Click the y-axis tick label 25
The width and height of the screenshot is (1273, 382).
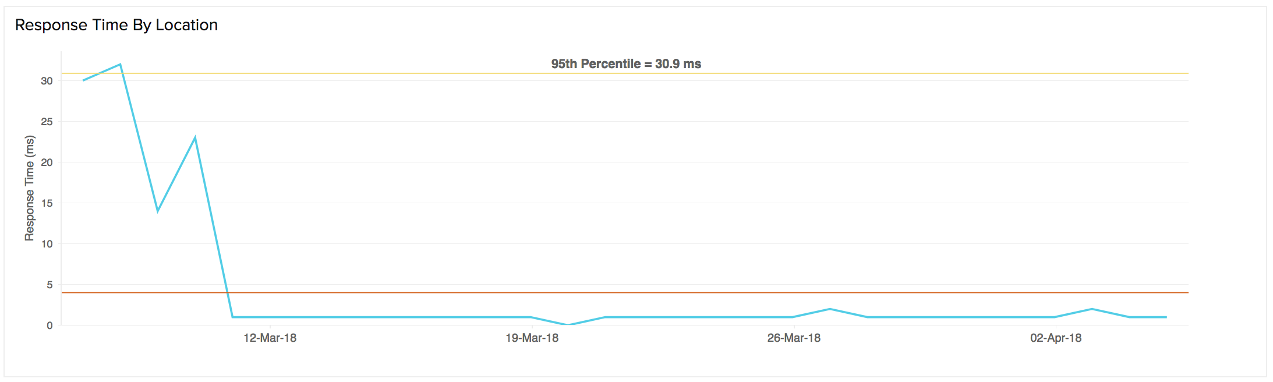(47, 122)
